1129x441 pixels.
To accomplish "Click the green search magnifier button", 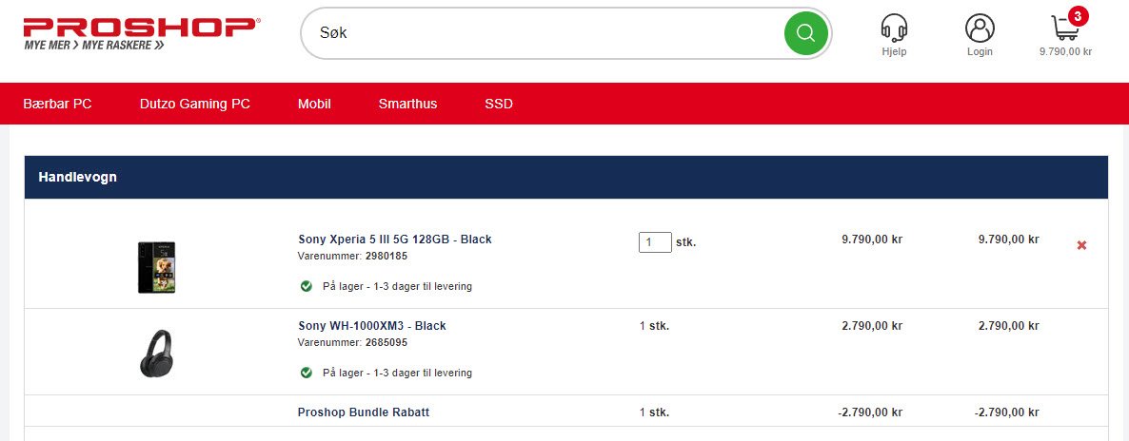I will [805, 33].
